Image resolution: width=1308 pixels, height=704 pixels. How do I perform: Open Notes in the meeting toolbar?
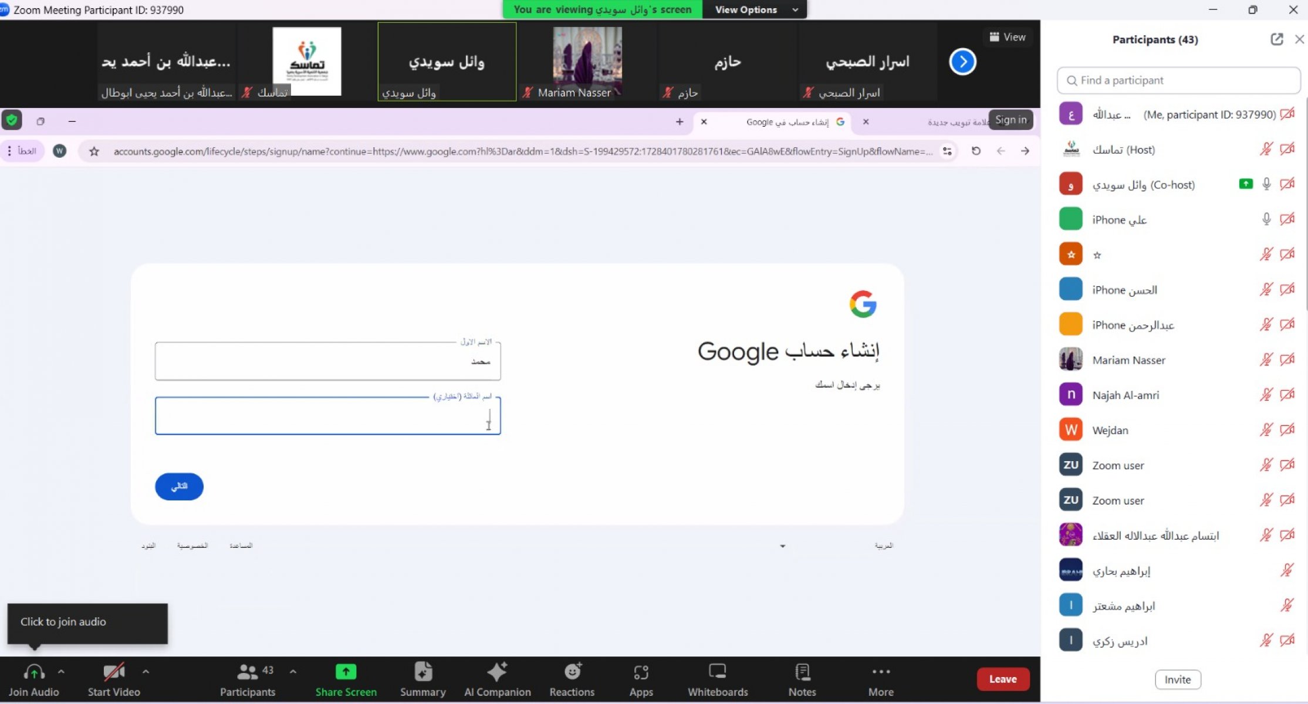(802, 679)
